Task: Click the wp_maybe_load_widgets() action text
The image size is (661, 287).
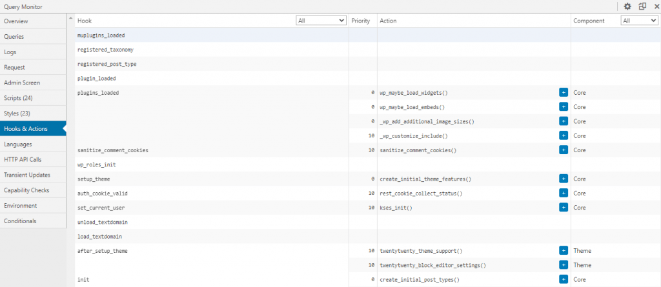Action: point(414,93)
